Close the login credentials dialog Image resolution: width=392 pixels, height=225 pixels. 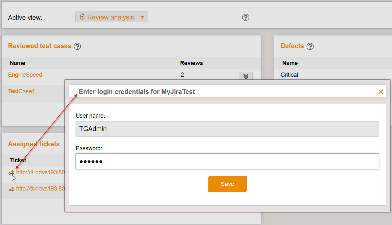[381, 92]
